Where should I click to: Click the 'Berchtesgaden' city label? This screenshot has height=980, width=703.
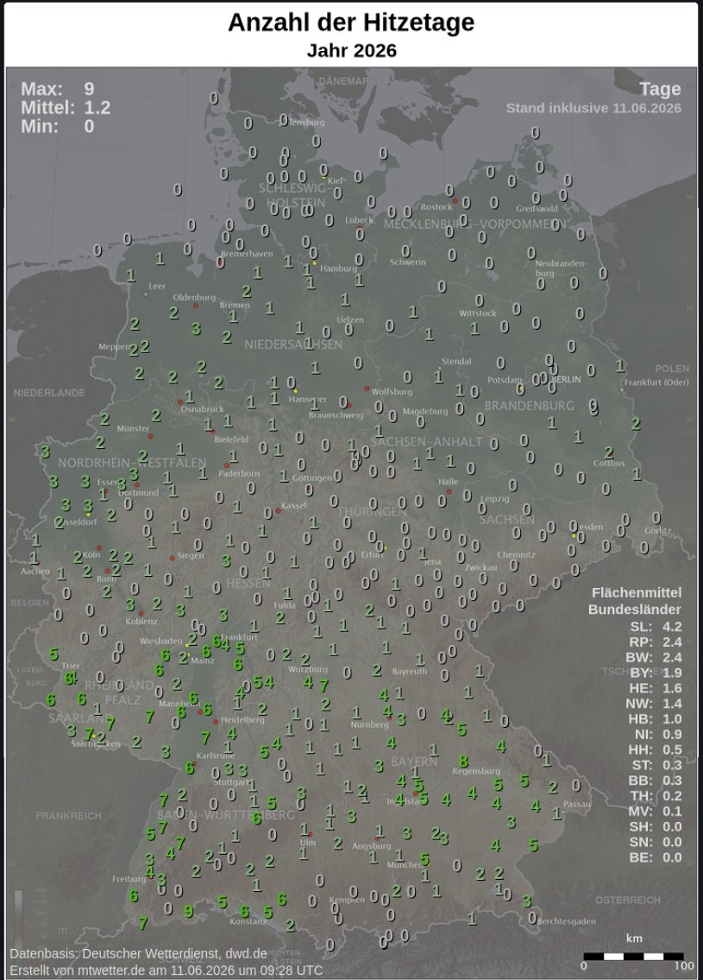point(566,921)
